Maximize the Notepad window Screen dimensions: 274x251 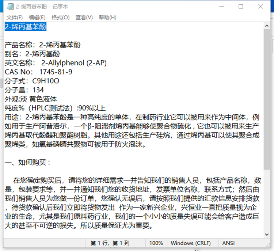click(241, 7)
